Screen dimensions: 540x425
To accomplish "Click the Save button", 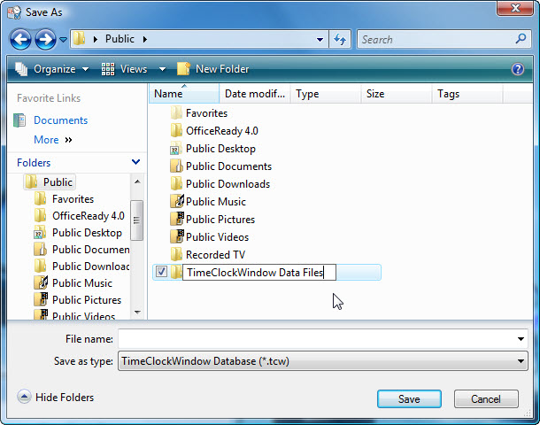I will [409, 399].
